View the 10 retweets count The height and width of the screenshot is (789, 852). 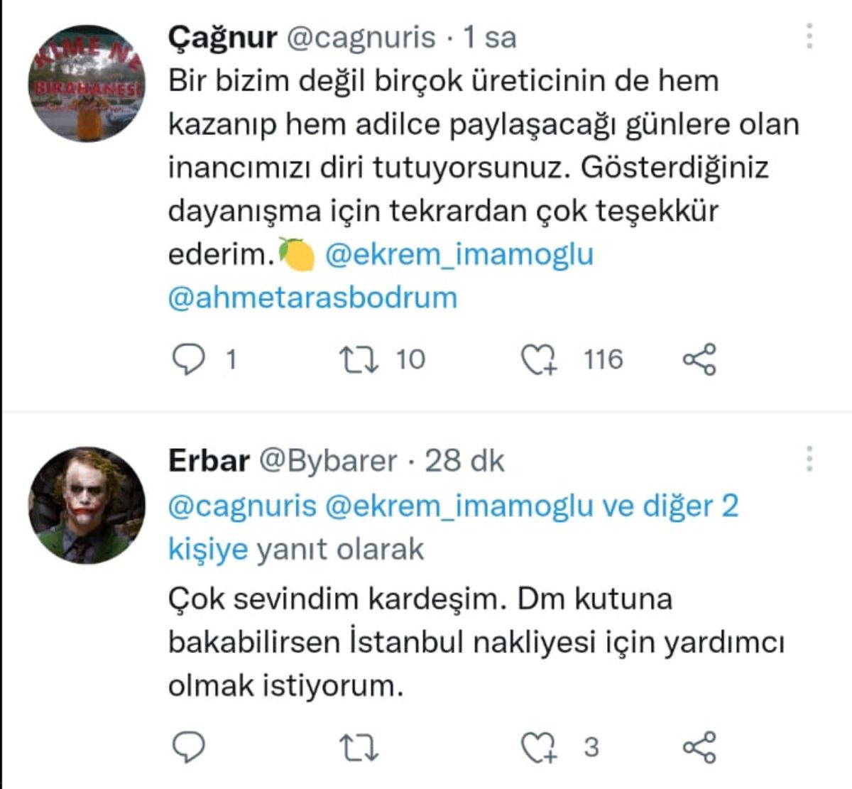[x=410, y=360]
